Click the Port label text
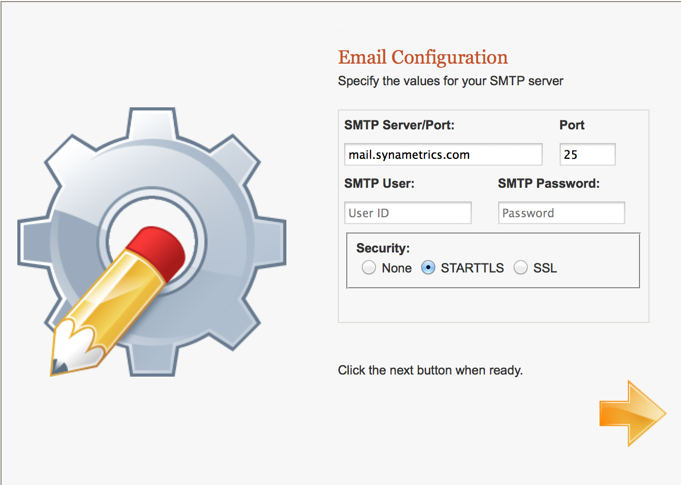Image resolution: width=681 pixels, height=485 pixels. click(x=572, y=125)
